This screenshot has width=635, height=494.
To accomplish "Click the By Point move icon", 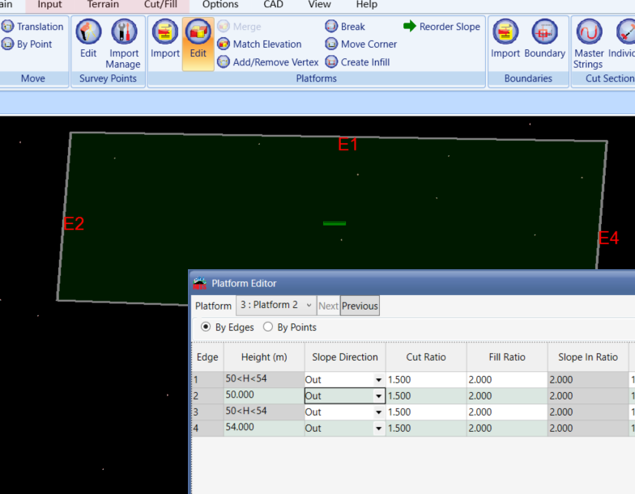I will [x=7, y=44].
